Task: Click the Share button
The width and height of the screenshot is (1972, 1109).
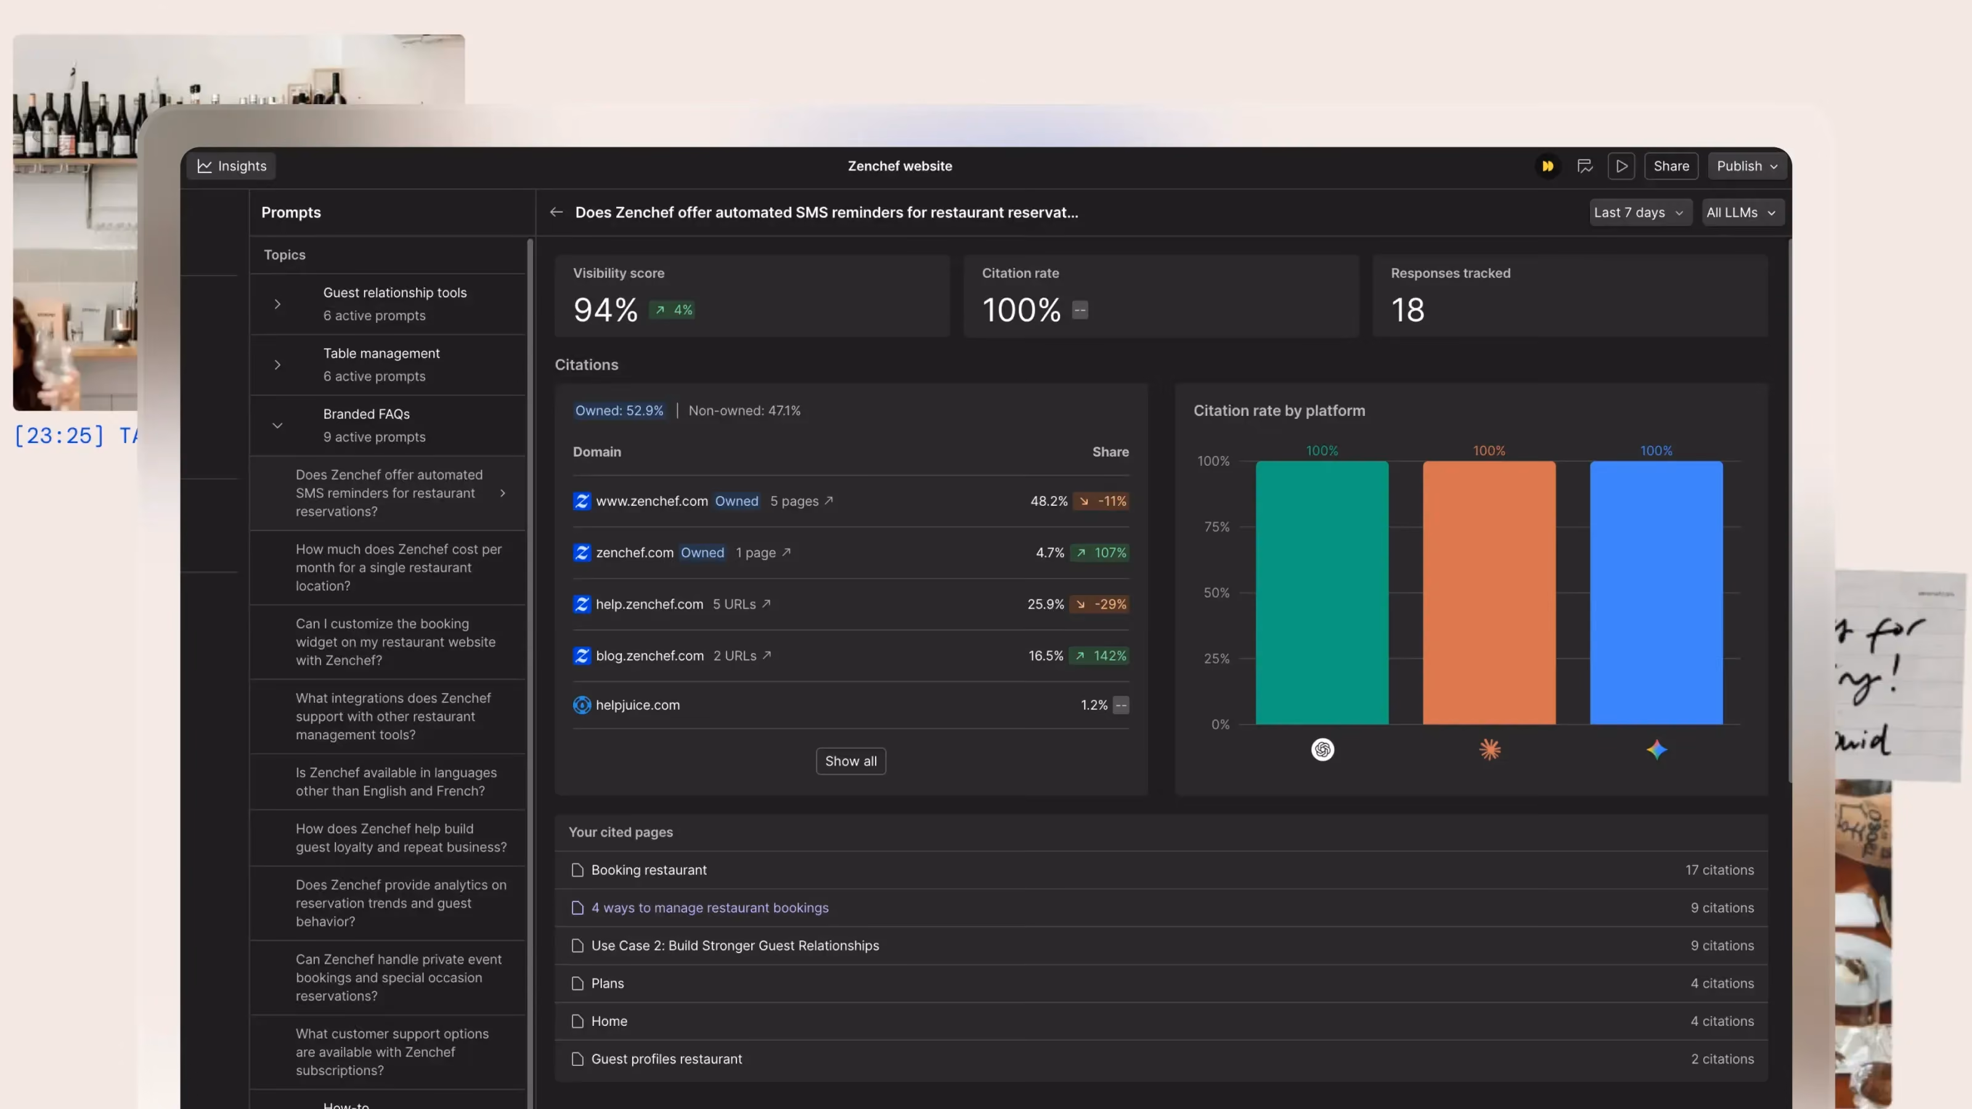Action: click(1671, 166)
